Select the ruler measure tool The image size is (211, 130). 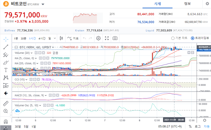point(6,103)
